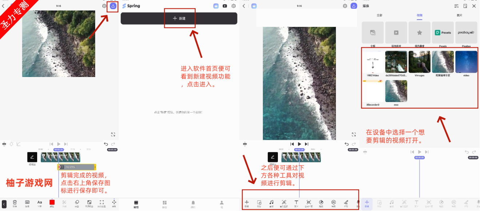The height and width of the screenshot is (211, 480).
Task: Click the 新建 button on Spring home
Action: click(179, 19)
